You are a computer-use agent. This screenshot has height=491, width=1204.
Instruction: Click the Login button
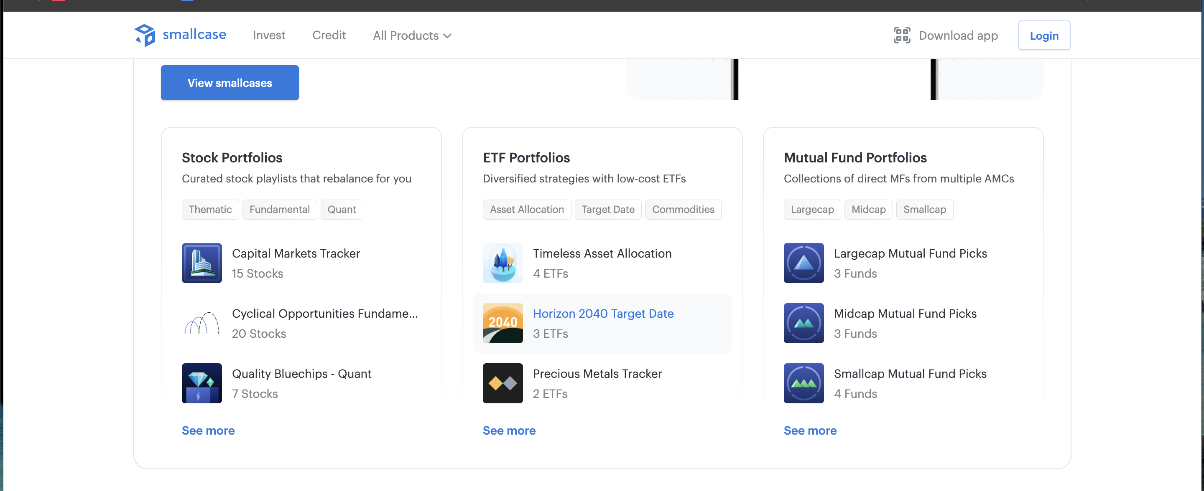pyautogui.click(x=1044, y=35)
